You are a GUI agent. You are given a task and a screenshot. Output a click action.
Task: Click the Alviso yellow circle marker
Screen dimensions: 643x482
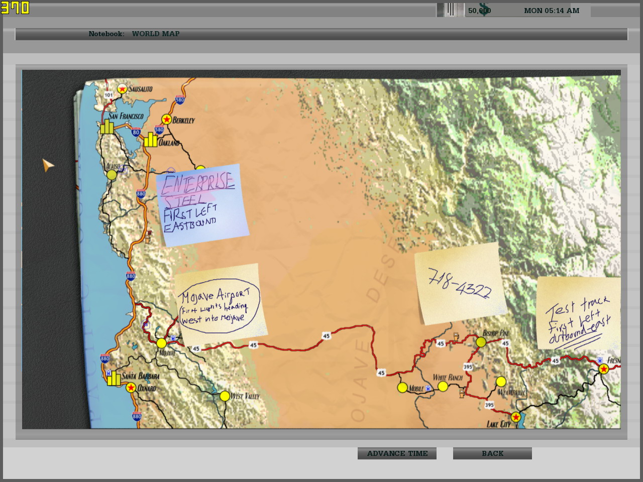pos(112,175)
